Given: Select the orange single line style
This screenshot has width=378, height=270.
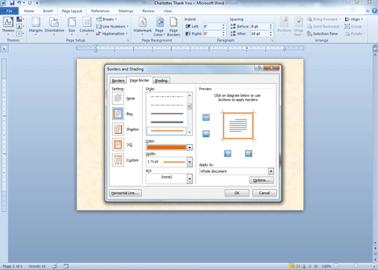Looking at the screenshot, I should click(166, 131).
